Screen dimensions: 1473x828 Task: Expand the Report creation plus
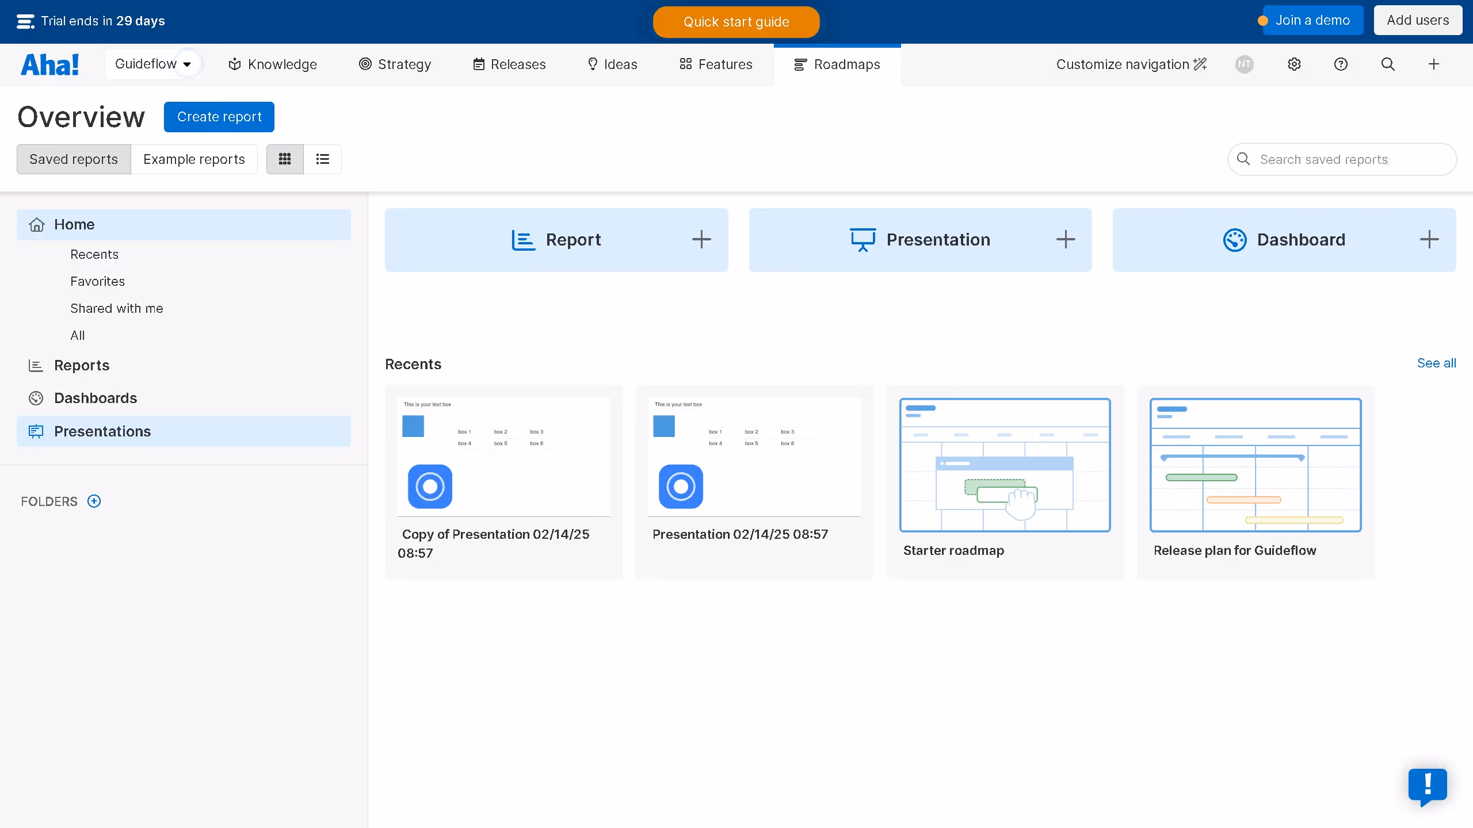pyautogui.click(x=701, y=240)
